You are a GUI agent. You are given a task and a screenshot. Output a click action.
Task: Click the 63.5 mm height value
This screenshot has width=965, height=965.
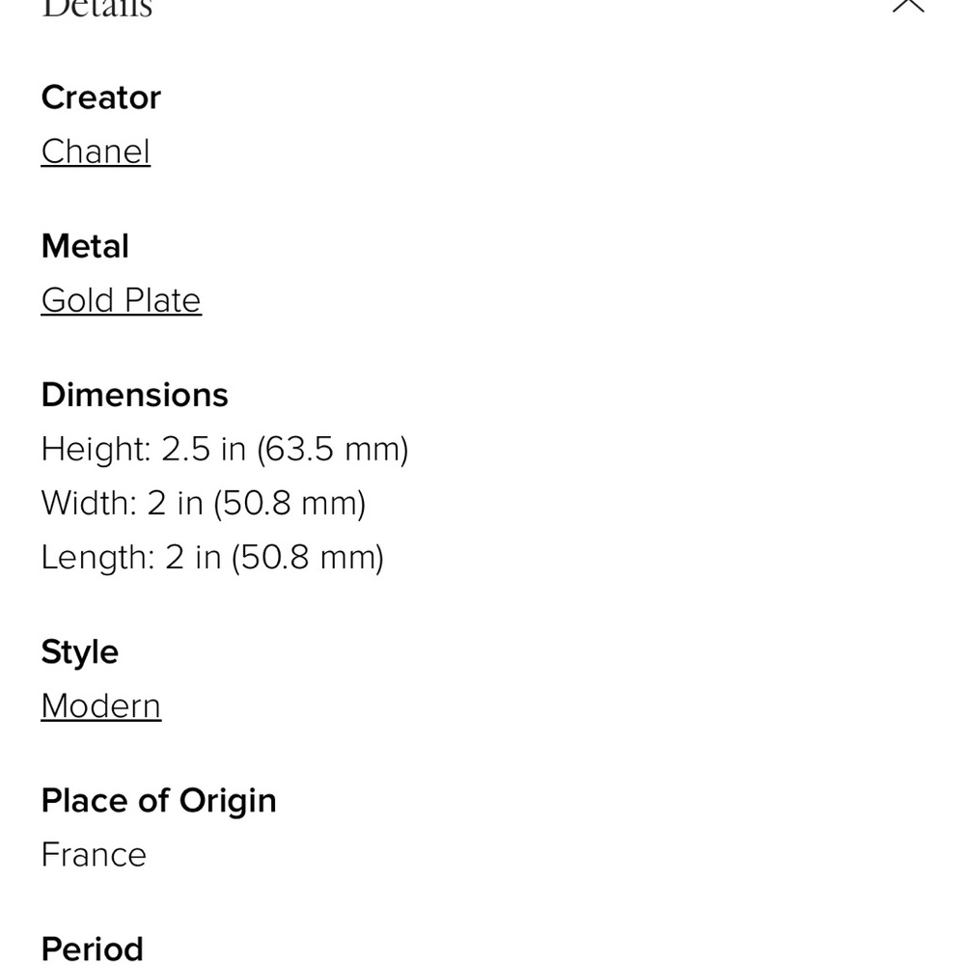(x=333, y=450)
